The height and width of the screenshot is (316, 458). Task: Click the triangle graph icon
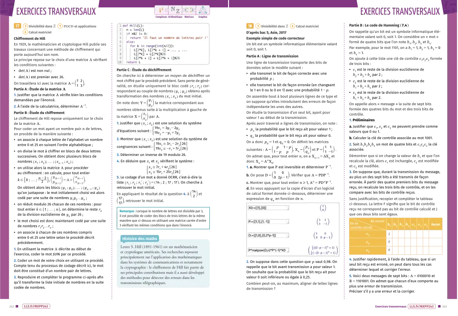click(x=203, y=10)
